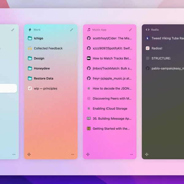
Task: Open Tweed Viking Tube Radio link
Action: [167, 38]
